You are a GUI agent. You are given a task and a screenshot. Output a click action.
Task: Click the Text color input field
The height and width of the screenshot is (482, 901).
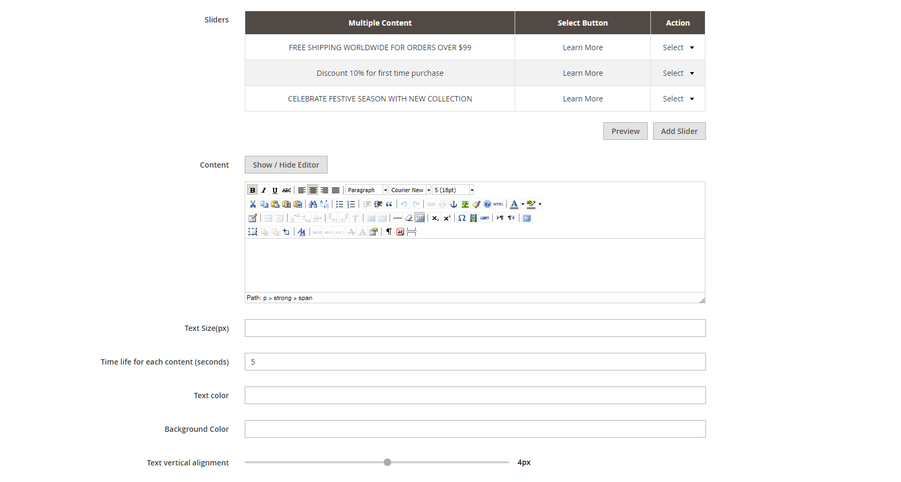(x=475, y=396)
